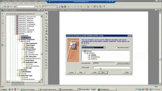Viewport: 162px width, 91px height.
Task: Click Navigator tree vertical scrollbar thumb
Action: 41,54
